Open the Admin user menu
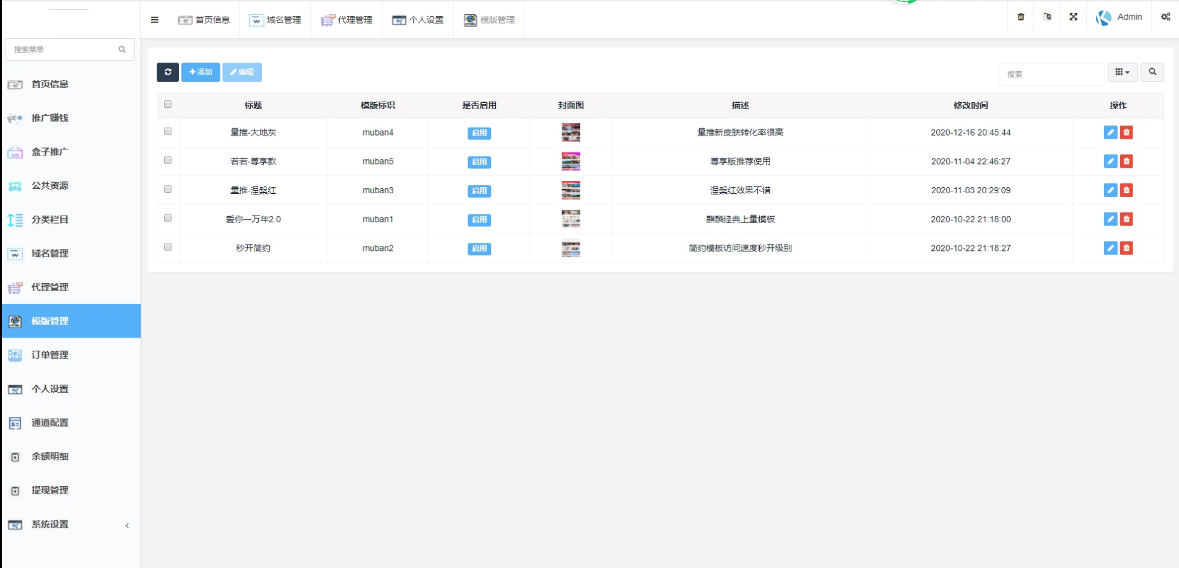1179x568 pixels. click(x=1119, y=17)
